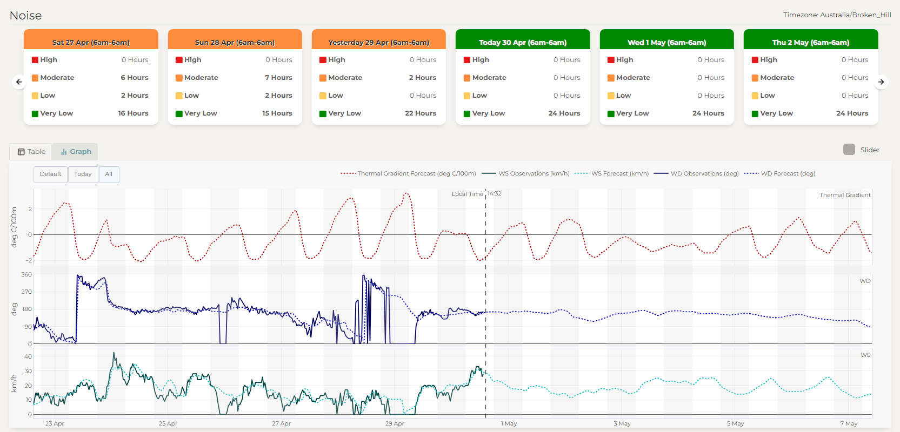Click red High swatch on Wed 1 May card
The width and height of the screenshot is (900, 432).
pyautogui.click(x=611, y=60)
